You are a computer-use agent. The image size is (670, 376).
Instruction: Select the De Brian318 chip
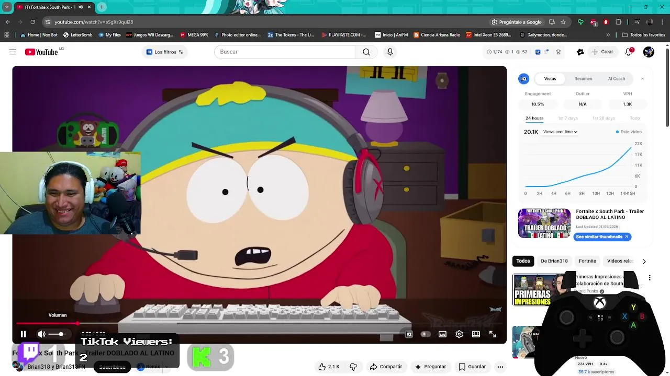(554, 261)
